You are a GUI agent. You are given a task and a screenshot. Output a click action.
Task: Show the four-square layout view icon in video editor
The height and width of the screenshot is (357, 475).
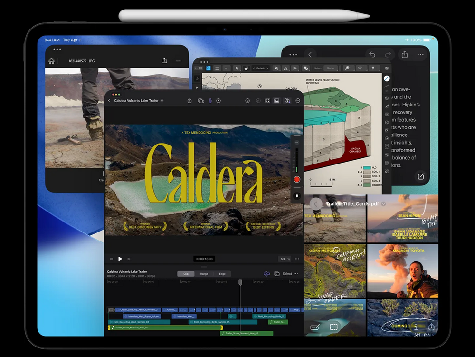pyautogui.click(x=267, y=101)
